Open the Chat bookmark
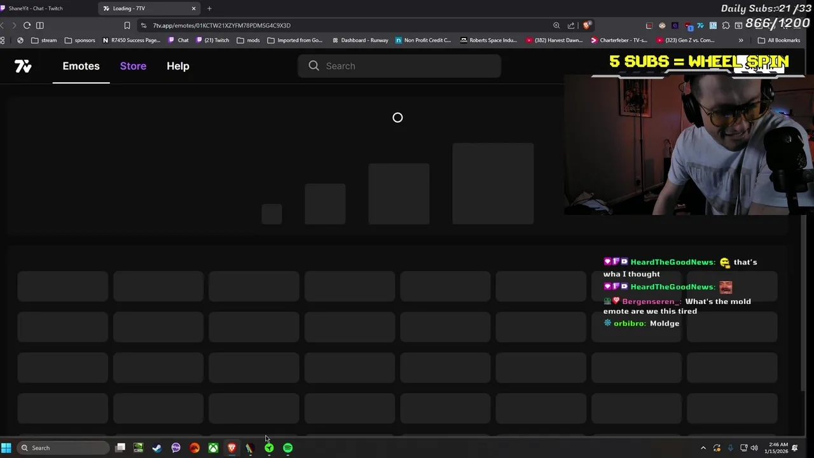Image resolution: width=814 pixels, height=458 pixels. point(178,40)
